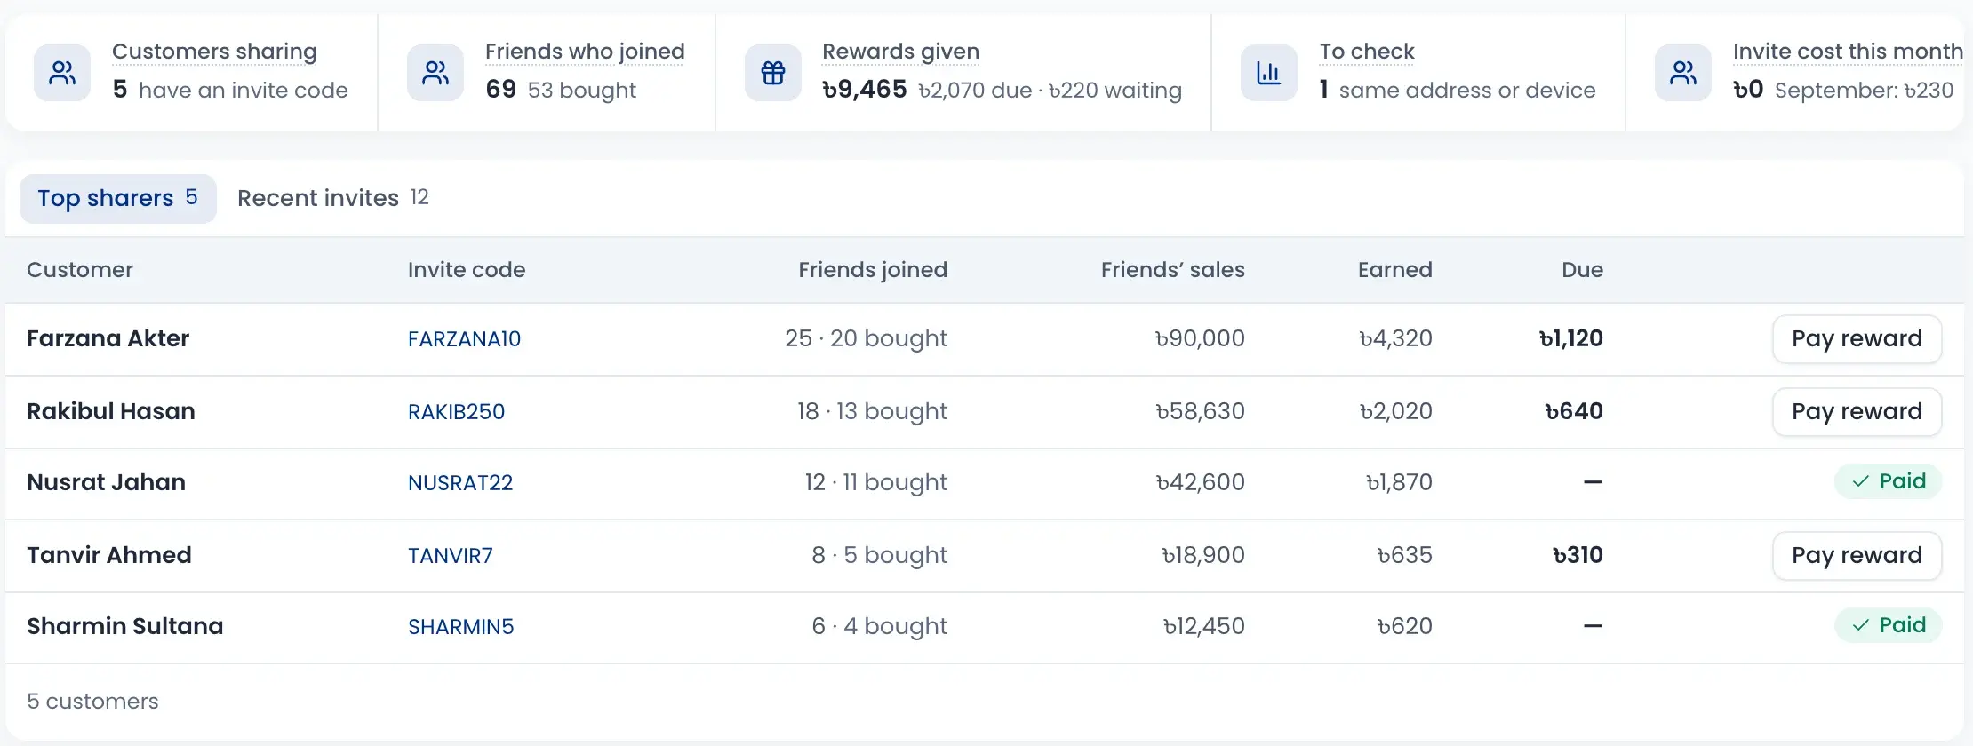This screenshot has width=1973, height=746.
Task: Pay reward to Rakibul Hasan
Action: [1857, 411]
